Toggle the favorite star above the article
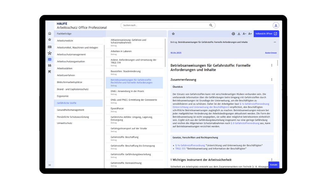326x186 pixels. [x=173, y=34]
